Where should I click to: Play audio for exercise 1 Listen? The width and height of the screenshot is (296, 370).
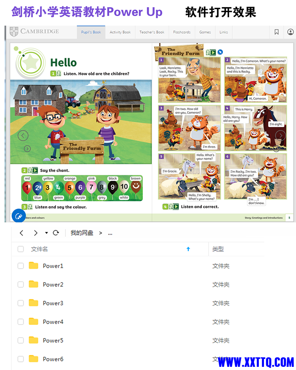pyautogui.click(x=59, y=74)
